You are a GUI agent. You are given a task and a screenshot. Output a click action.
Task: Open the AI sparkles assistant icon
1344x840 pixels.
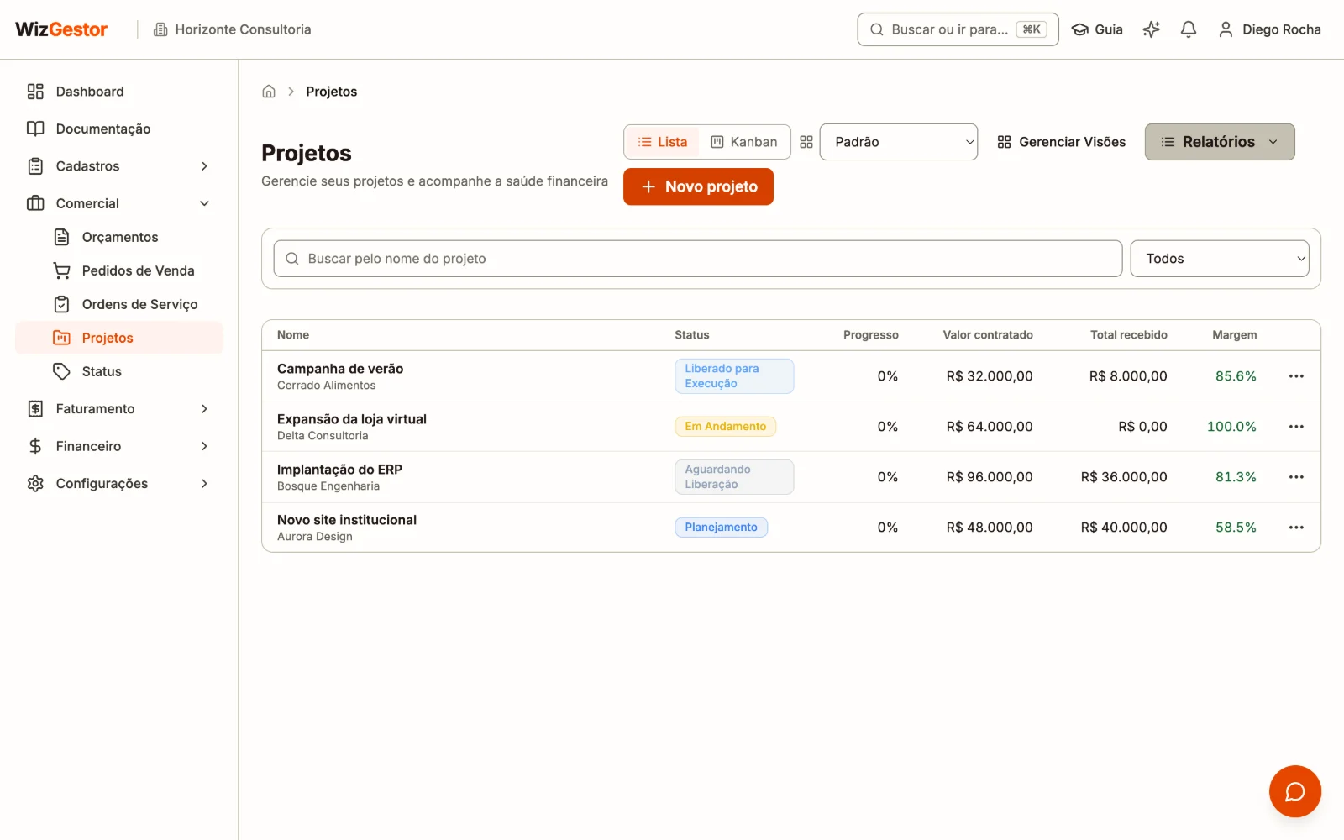1151,29
